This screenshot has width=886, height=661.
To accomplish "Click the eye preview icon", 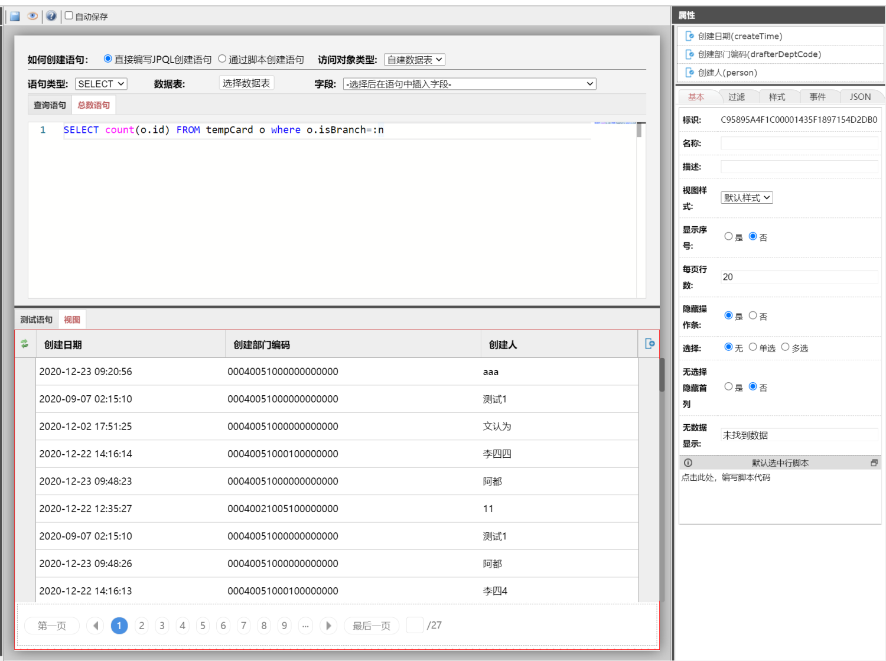I will (32, 16).
